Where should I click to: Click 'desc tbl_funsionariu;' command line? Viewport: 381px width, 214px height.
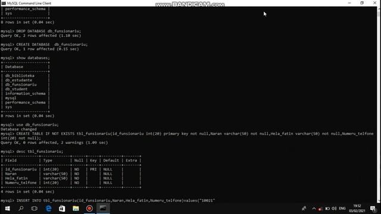click(x=32, y=152)
